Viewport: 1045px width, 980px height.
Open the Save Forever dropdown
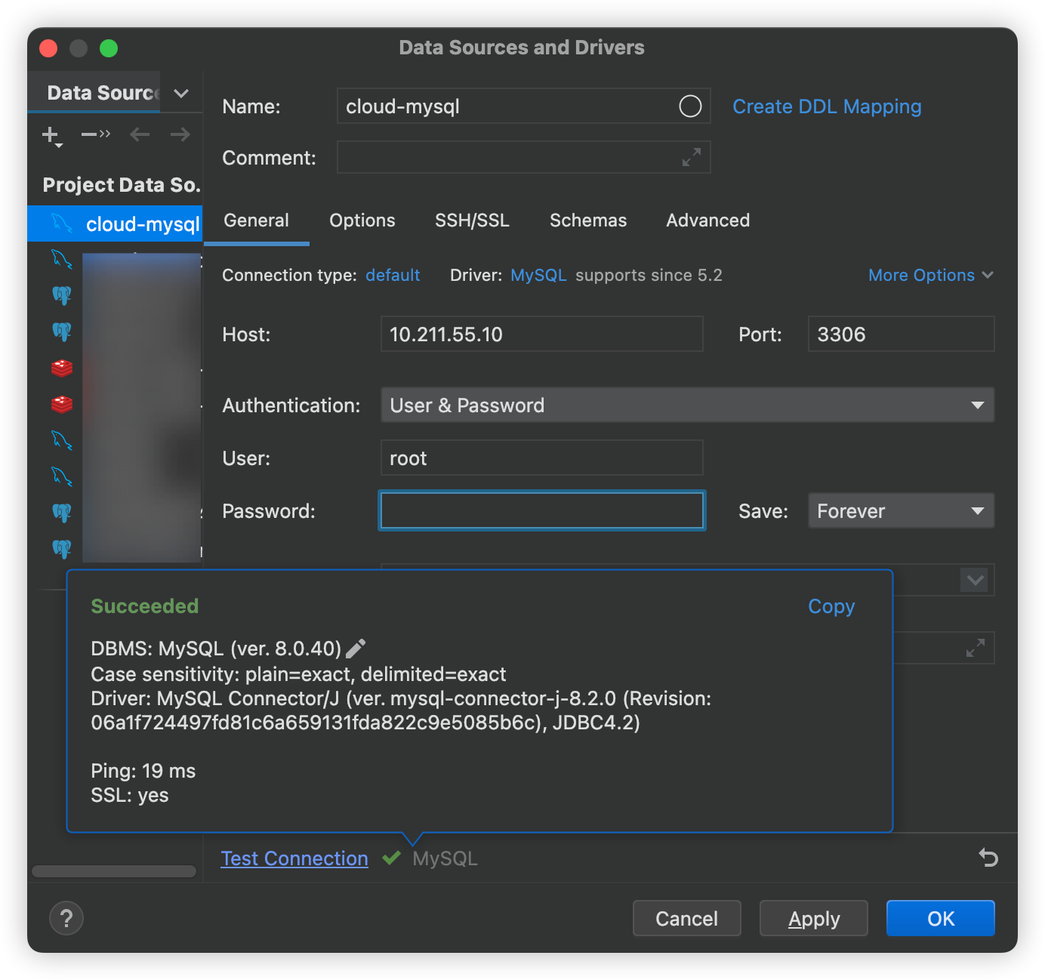(901, 511)
